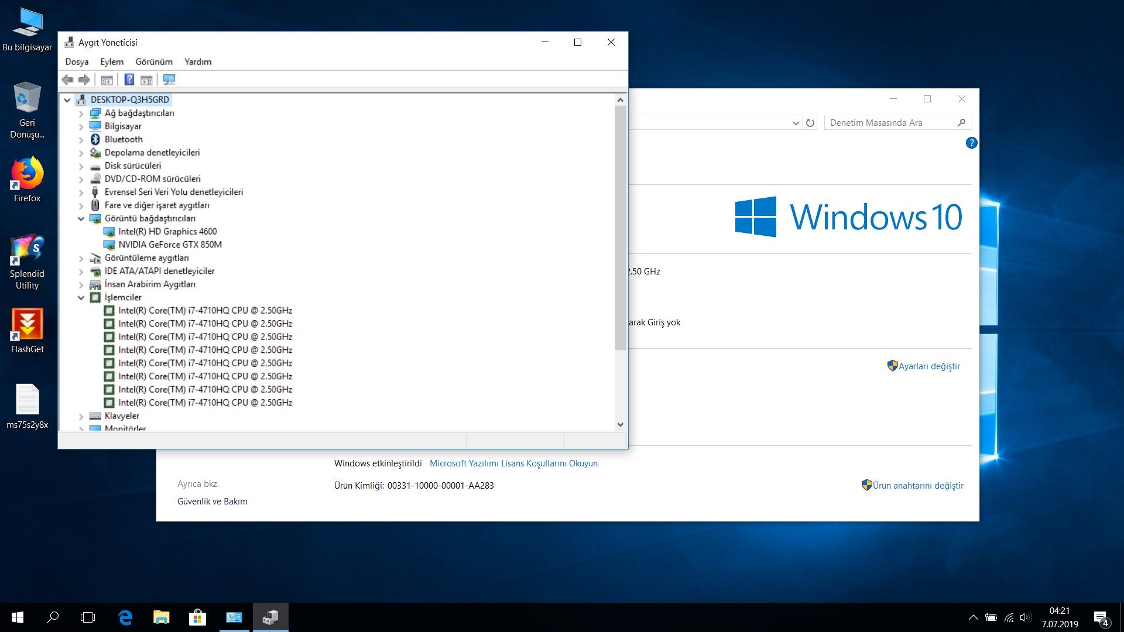Click the taskbar search magnifier icon
The image size is (1124, 632).
tap(53, 617)
